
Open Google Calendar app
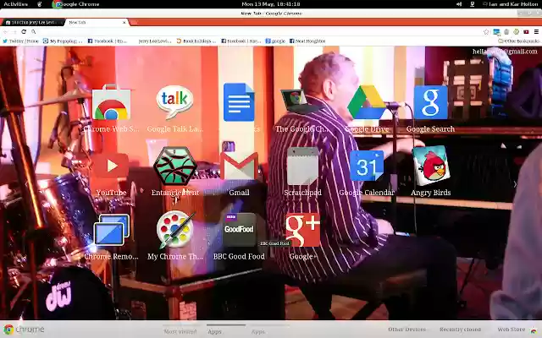(367, 166)
